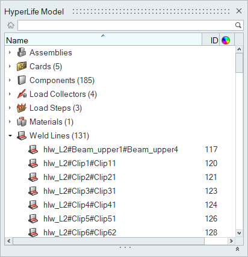
Task: Expand the Assemblies tree node
Action: (x=10, y=52)
